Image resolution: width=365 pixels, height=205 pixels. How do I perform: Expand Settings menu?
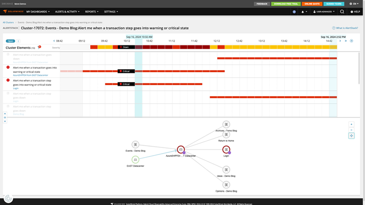(111, 12)
